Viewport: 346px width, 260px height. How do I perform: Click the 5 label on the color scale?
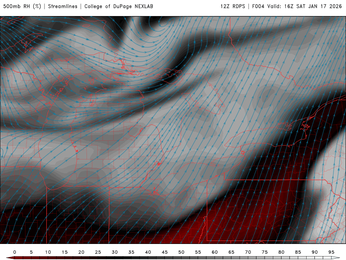tap(31, 252)
